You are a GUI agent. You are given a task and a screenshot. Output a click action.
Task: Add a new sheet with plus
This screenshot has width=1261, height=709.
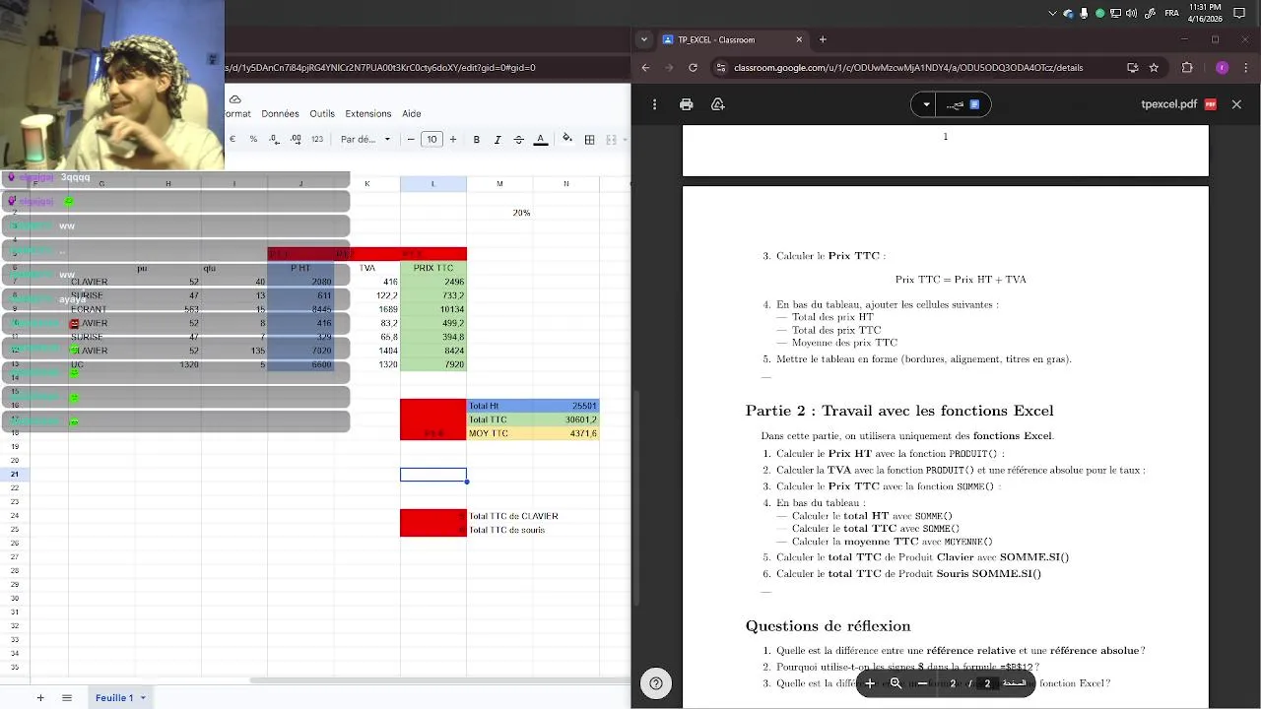point(40,698)
